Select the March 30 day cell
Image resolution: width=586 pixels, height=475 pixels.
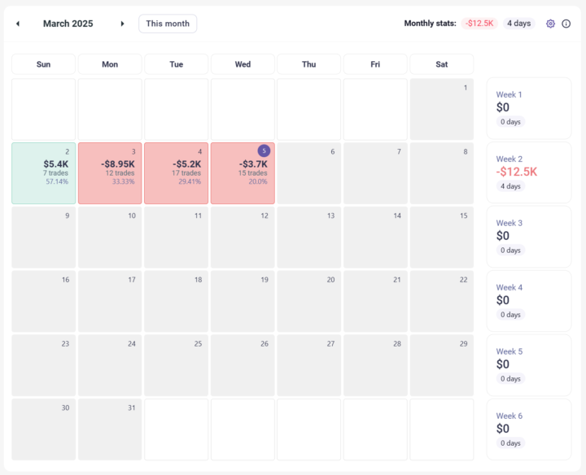(43, 429)
